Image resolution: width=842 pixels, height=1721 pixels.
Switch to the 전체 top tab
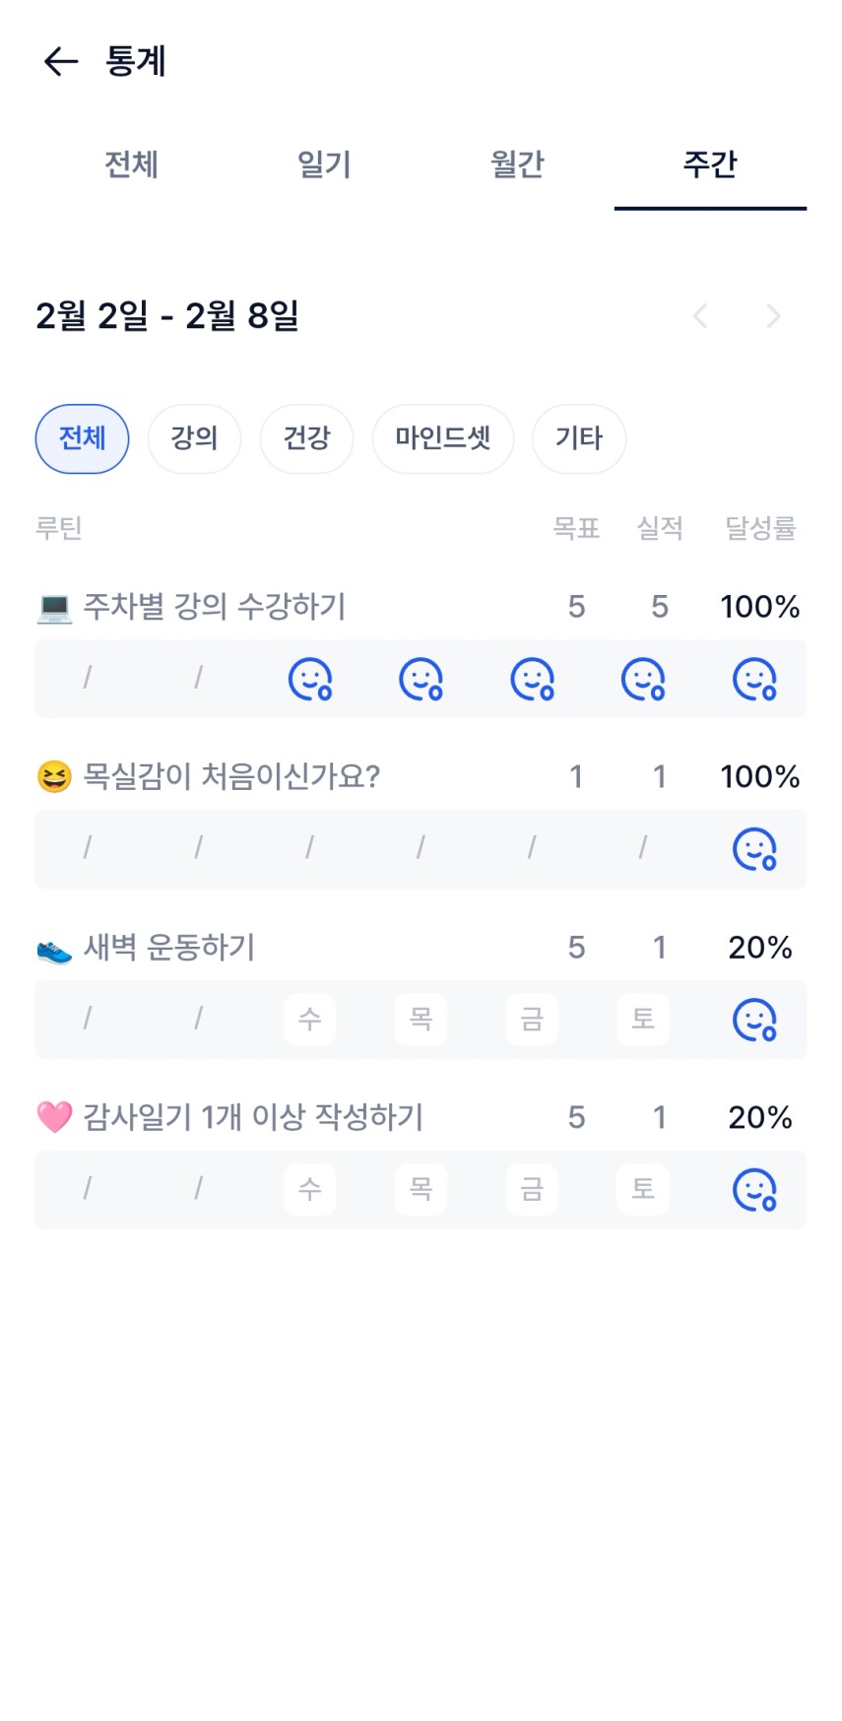click(131, 164)
